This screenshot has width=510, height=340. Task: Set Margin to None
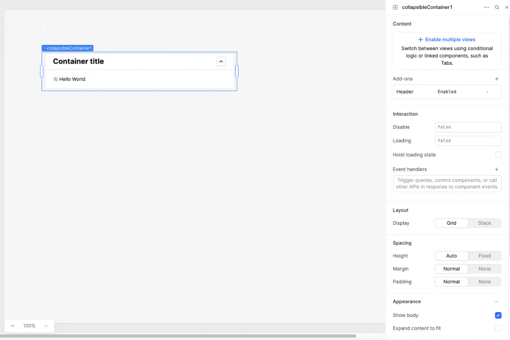484,269
